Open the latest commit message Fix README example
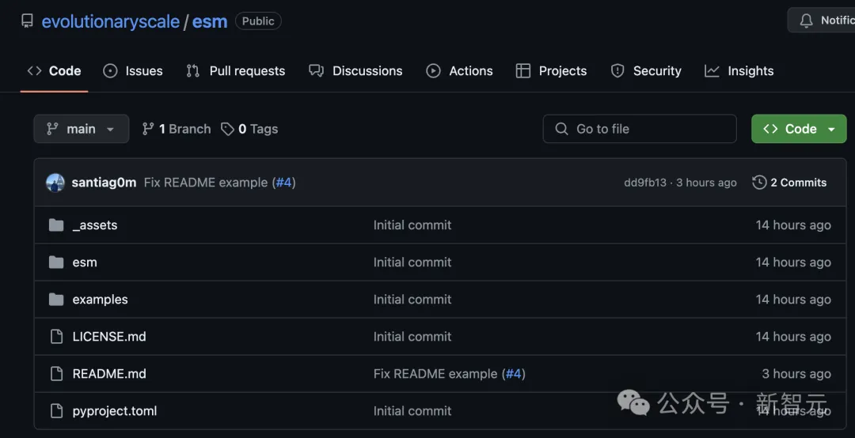Viewport: 855px width, 438px height. [x=206, y=183]
